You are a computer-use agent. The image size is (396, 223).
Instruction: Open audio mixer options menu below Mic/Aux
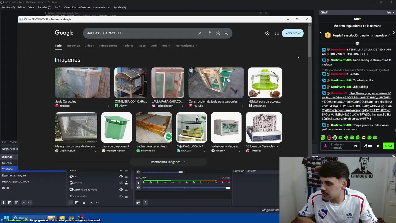(145, 203)
